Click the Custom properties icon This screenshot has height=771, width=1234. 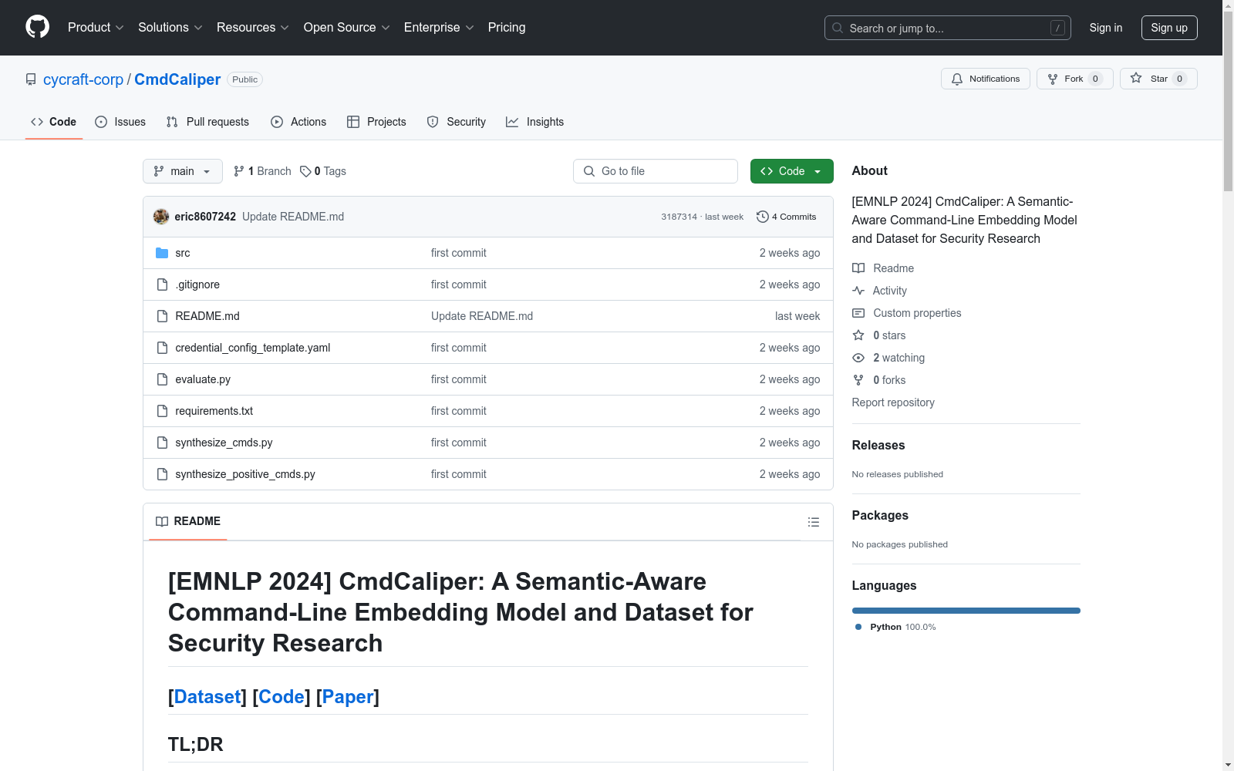pos(858,313)
